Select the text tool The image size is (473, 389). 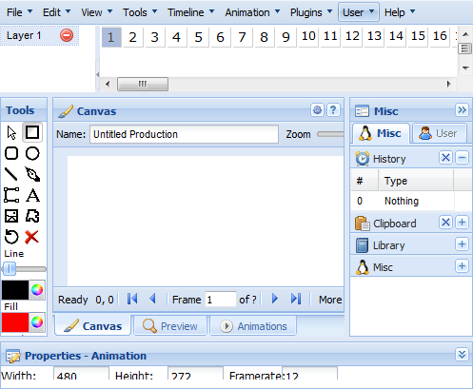(32, 195)
